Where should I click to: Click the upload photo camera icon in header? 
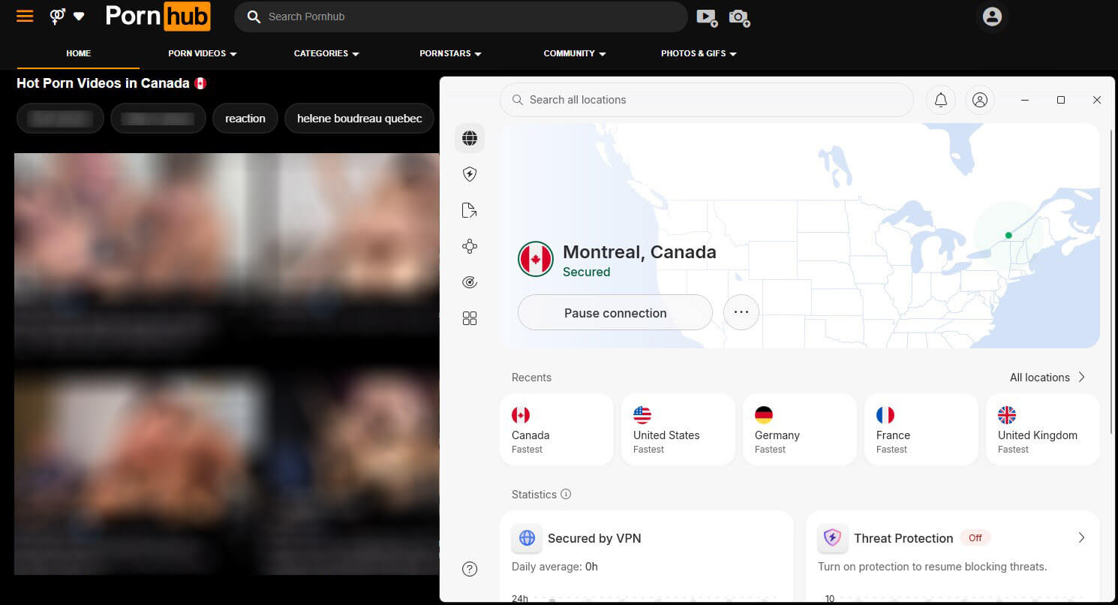click(739, 17)
